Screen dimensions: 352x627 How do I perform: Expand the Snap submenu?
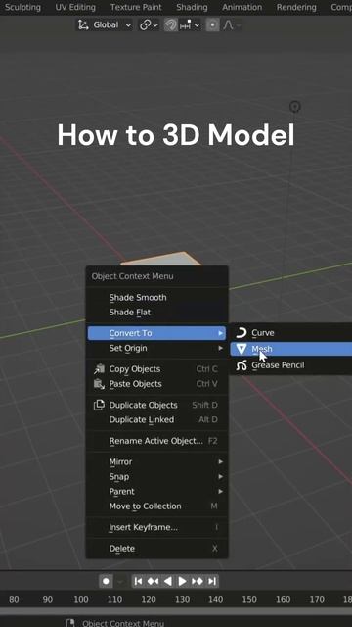click(x=156, y=477)
